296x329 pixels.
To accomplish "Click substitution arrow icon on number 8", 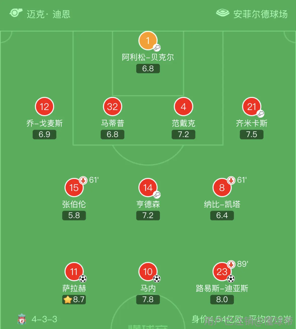I will [x=231, y=180].
